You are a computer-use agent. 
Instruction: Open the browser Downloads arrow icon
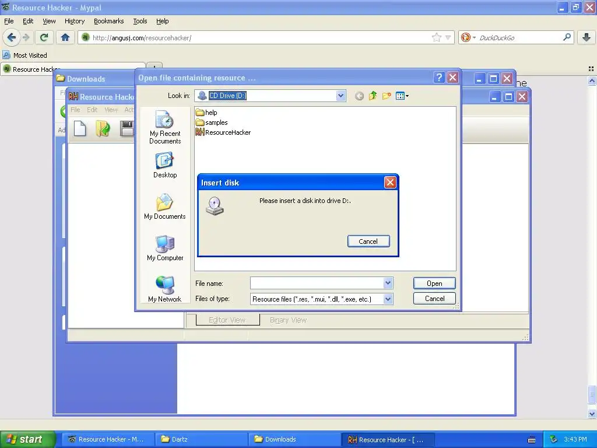[x=587, y=37]
